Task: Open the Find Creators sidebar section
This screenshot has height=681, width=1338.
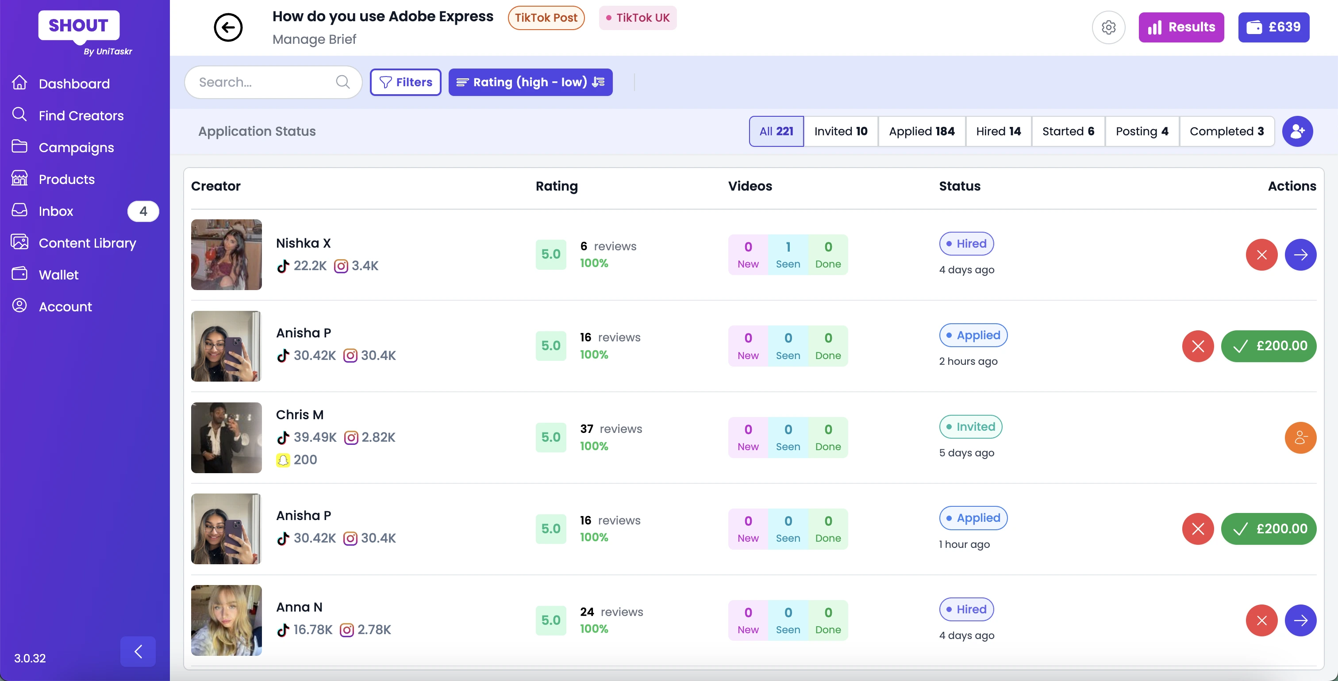Action: tap(81, 115)
